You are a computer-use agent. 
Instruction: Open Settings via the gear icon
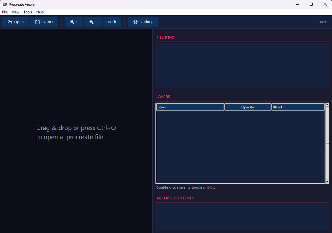coord(135,21)
